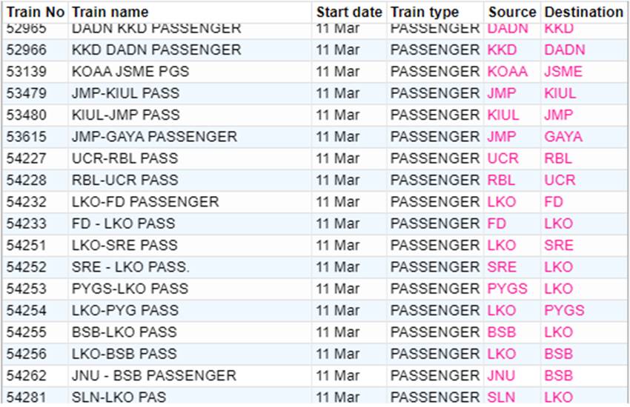The image size is (630, 407).
Task: Open UCR source link for train 54227
Action: click(x=503, y=158)
